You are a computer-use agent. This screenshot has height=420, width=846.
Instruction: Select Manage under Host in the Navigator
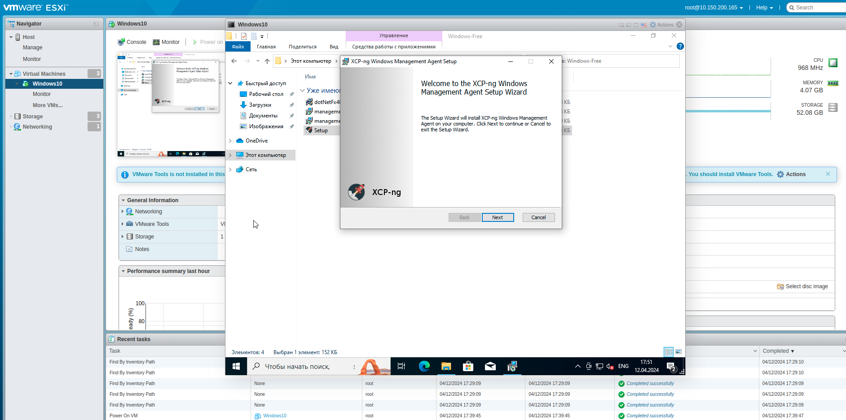32,48
